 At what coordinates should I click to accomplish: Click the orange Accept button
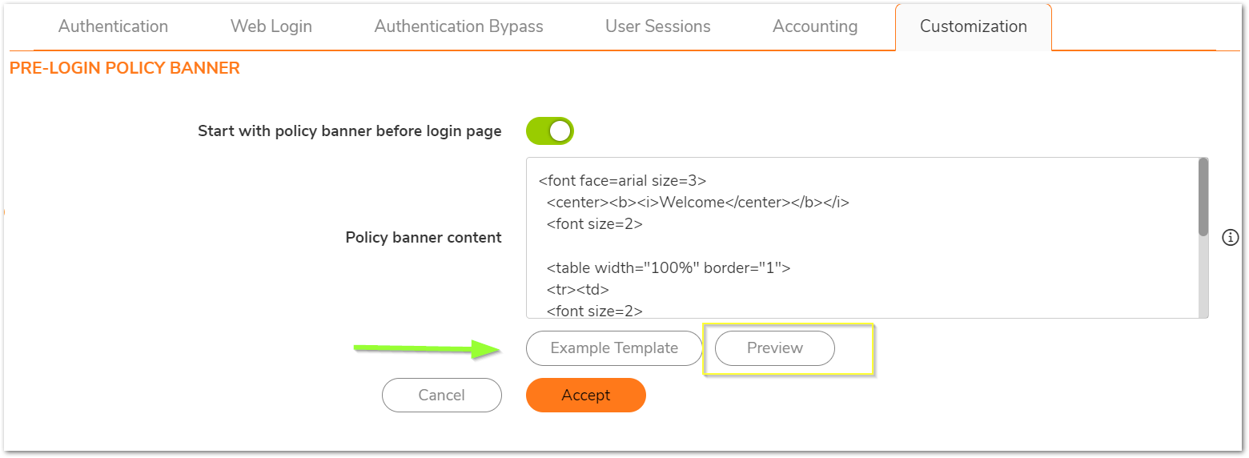pyautogui.click(x=585, y=395)
